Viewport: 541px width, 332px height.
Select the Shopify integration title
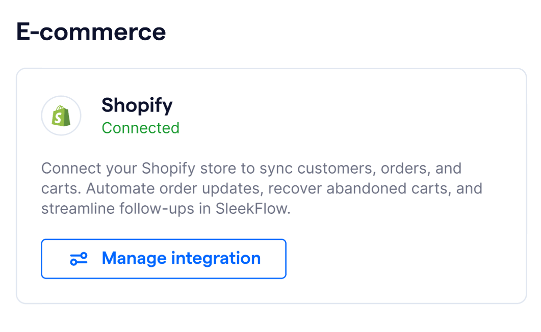point(137,105)
